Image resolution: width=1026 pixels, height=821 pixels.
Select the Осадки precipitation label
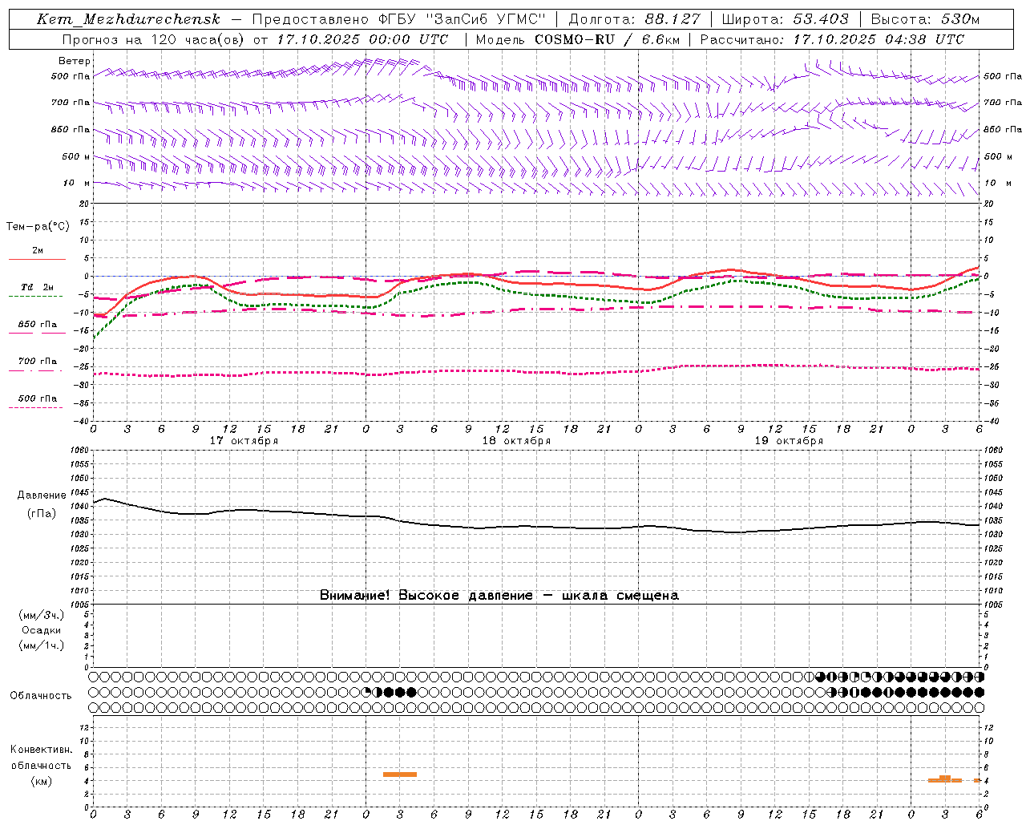42,630
